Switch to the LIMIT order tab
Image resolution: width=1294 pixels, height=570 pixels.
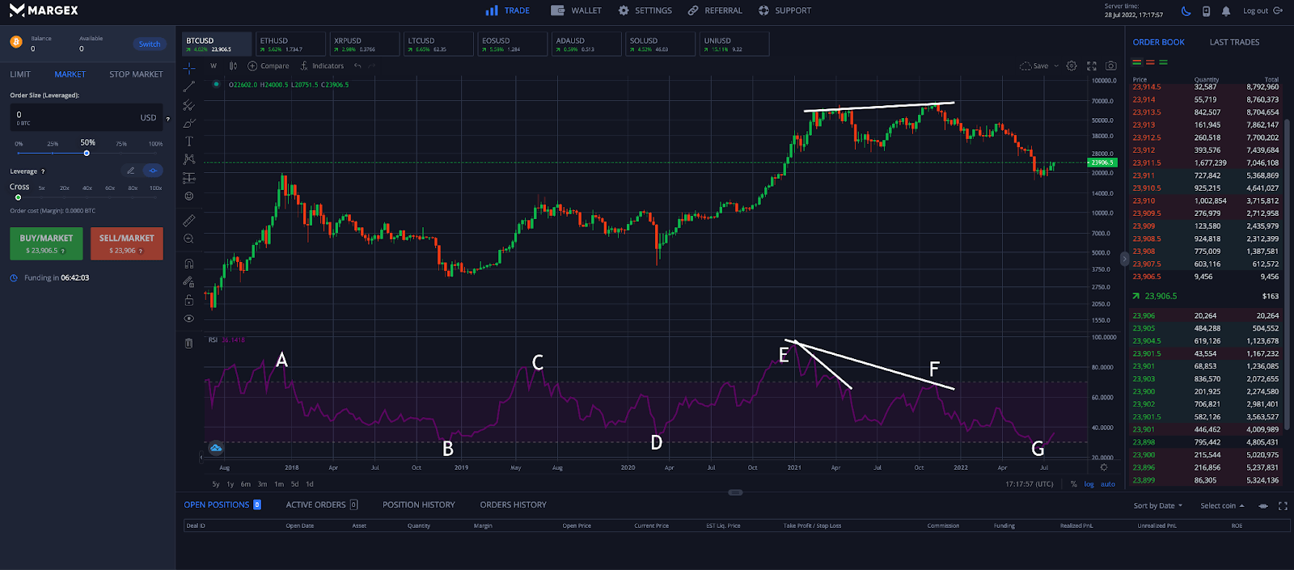[x=20, y=74]
